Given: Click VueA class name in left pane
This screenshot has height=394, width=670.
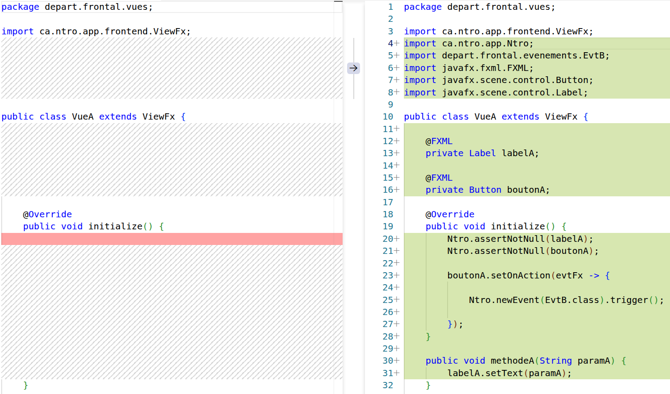Looking at the screenshot, I should pos(83,116).
